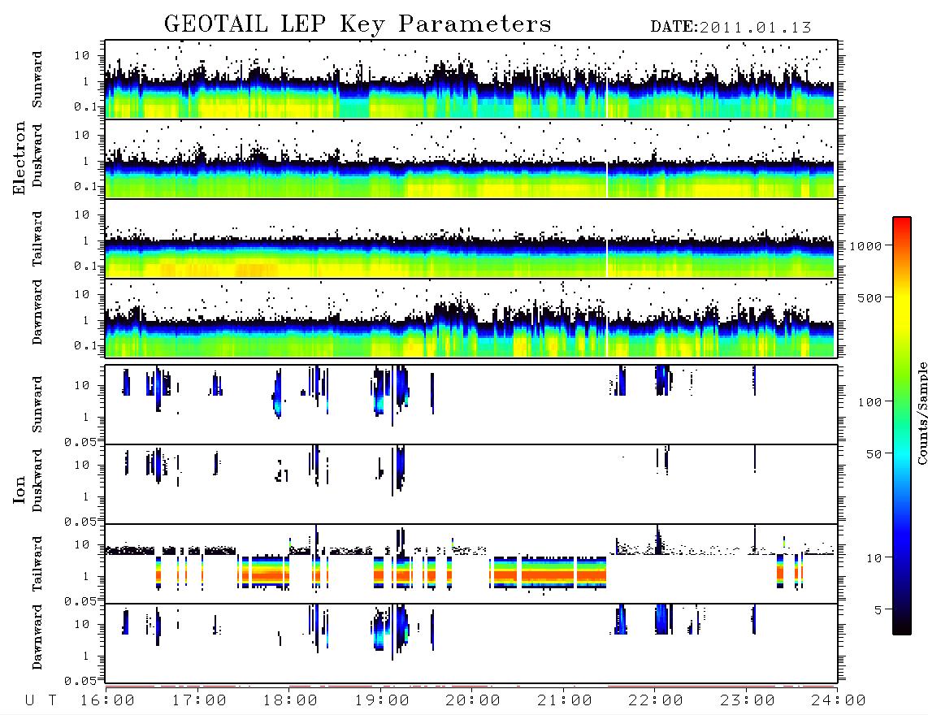Click the "0.1" tick of Electron Sunward panel
928x715 pixels.
pyautogui.click(x=86, y=106)
